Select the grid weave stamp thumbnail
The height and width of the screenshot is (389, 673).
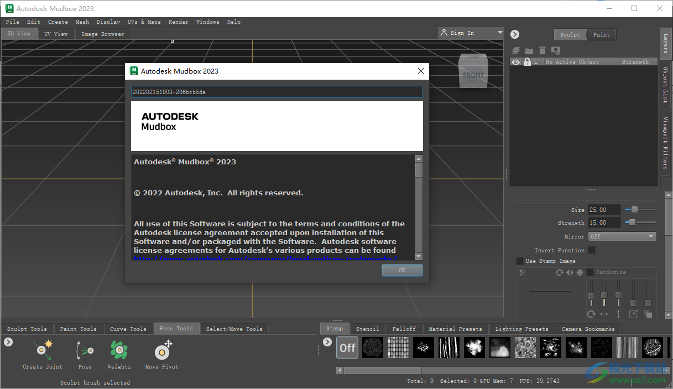(398, 347)
